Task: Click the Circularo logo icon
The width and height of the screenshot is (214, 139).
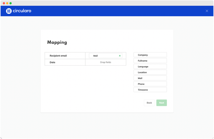Action: 9,11
